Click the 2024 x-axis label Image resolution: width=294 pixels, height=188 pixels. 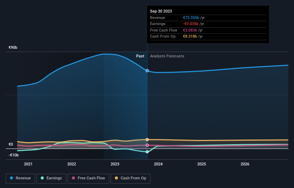click(x=158, y=164)
